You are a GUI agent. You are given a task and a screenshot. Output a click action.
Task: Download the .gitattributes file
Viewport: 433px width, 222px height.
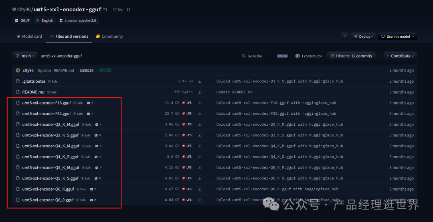pyautogui.click(x=200, y=81)
